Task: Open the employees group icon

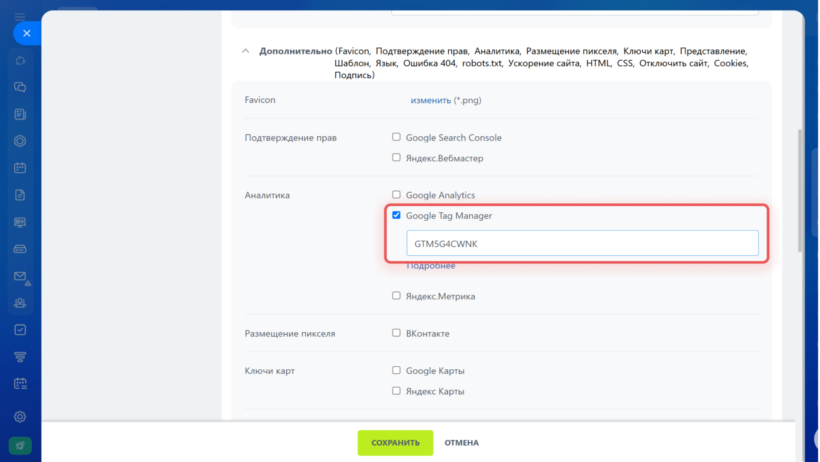Action: coord(20,303)
